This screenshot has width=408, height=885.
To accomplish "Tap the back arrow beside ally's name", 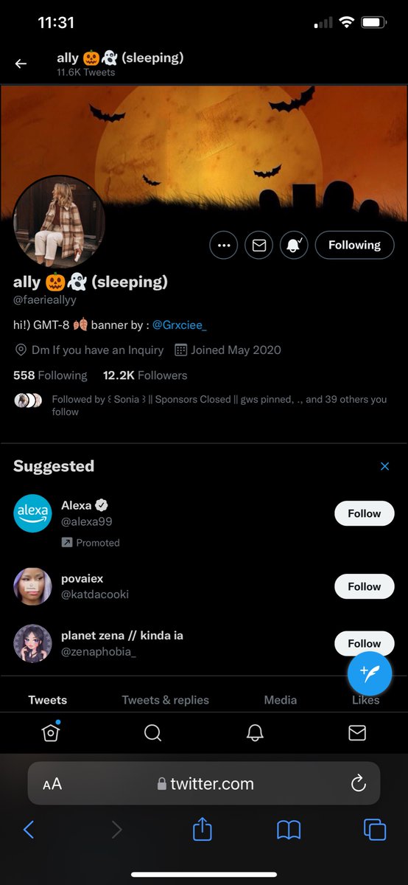I will click(x=21, y=63).
